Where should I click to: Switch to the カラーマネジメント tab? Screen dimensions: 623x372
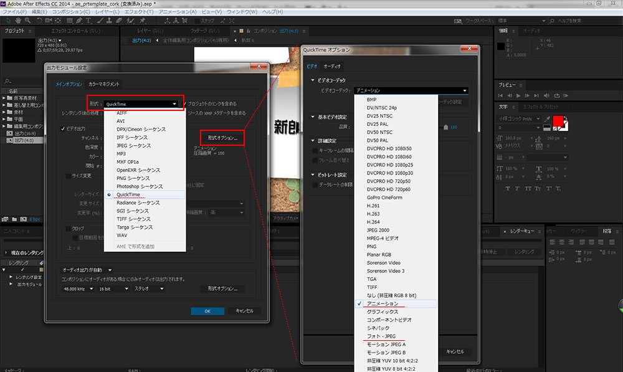coord(103,83)
